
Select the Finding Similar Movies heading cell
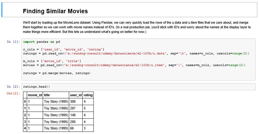129,10
